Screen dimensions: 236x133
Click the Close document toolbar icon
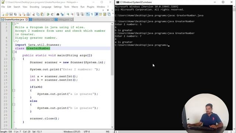[x=20, y=14]
